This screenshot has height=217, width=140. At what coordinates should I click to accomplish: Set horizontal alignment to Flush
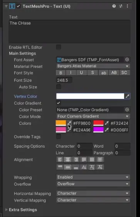click(92, 159)
